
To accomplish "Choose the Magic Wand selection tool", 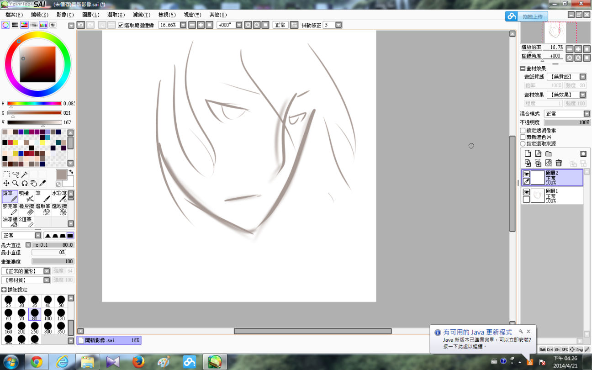I will coord(24,174).
